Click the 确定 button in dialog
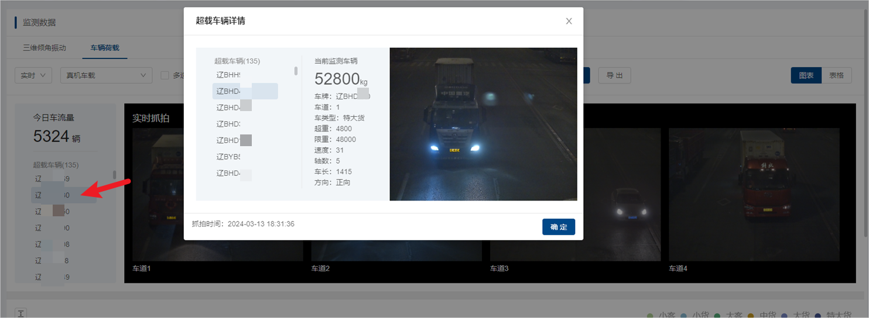The height and width of the screenshot is (318, 869). point(558,227)
